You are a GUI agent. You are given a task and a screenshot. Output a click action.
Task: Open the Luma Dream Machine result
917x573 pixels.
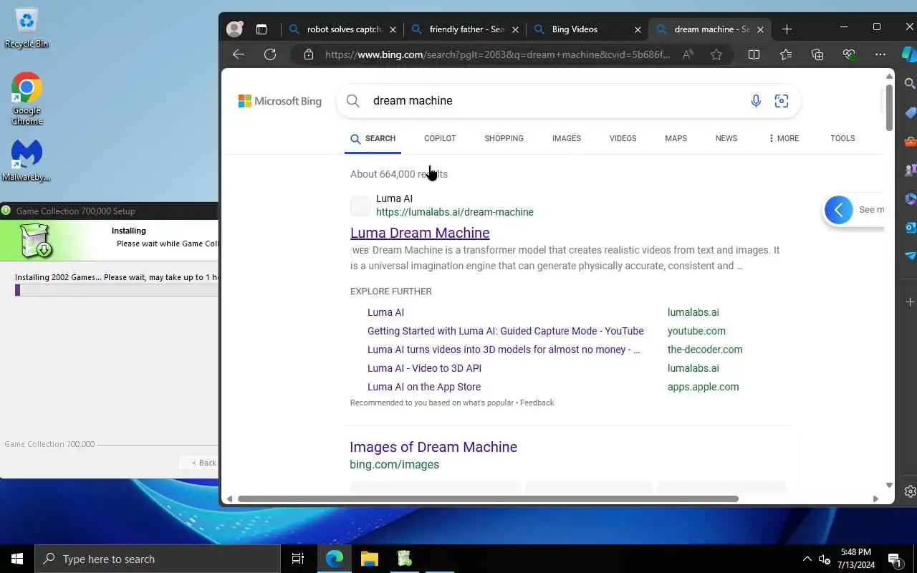tap(420, 233)
